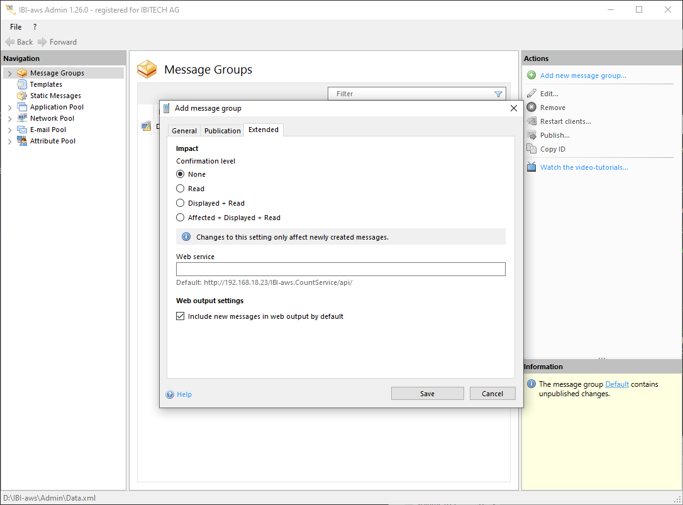Select Static Messages in navigation tree
This screenshot has width=683, height=505.
coord(55,96)
